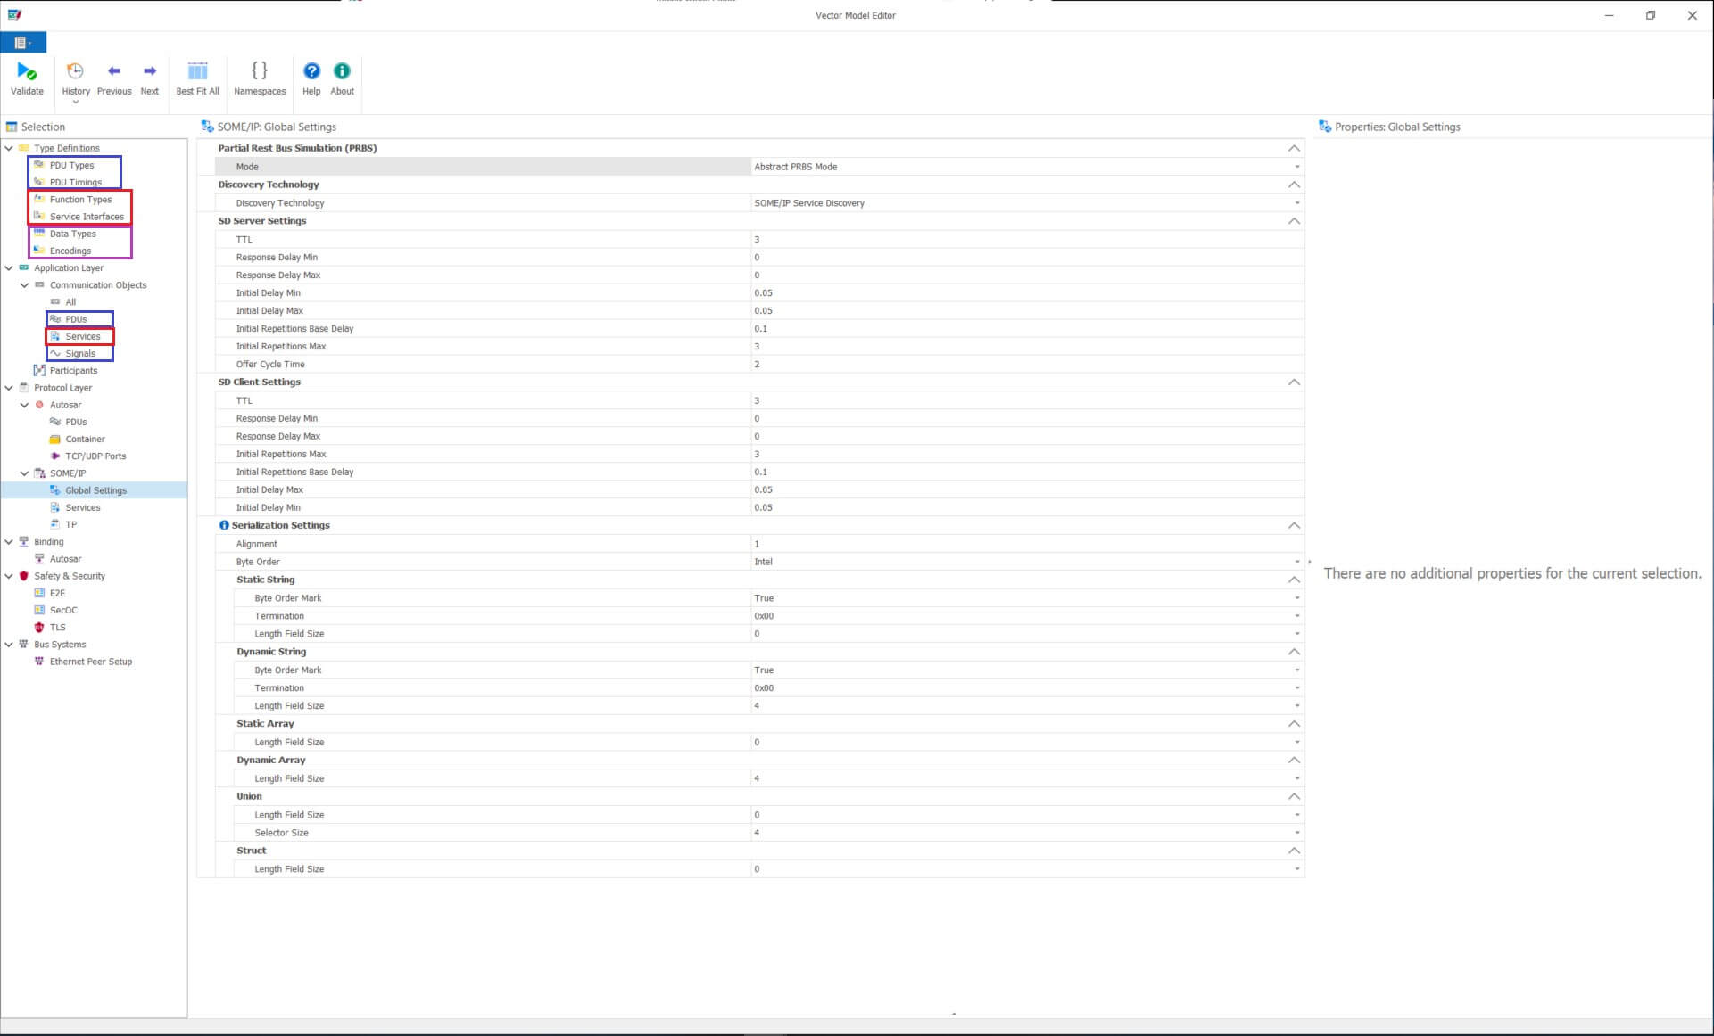Select the TCP/UDP Ports tree item
The image size is (1714, 1036).
coord(95,456)
